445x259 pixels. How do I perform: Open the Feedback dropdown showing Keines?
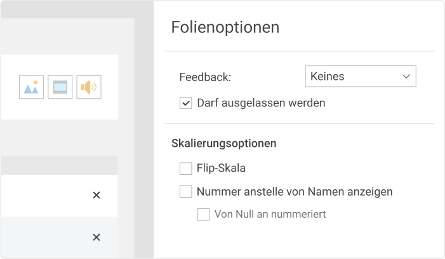point(361,76)
